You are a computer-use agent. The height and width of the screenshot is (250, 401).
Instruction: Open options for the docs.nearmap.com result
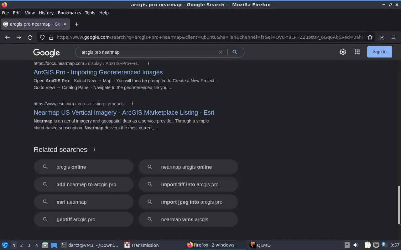point(148,63)
